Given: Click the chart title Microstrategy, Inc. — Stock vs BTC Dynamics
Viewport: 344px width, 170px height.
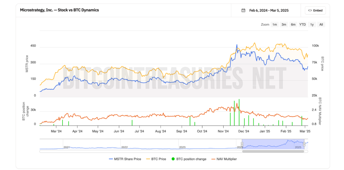Looking at the screenshot, I should pos(60,10).
